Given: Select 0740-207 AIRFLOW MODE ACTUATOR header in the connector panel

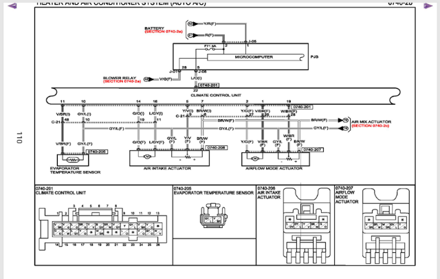Looking at the screenshot, I should (x=346, y=195).
